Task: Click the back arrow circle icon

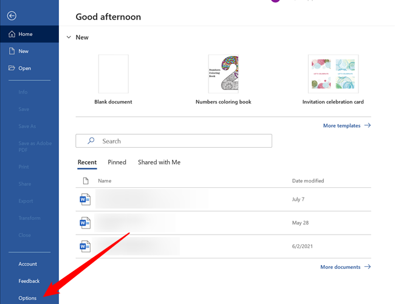Action: pyautogui.click(x=12, y=16)
